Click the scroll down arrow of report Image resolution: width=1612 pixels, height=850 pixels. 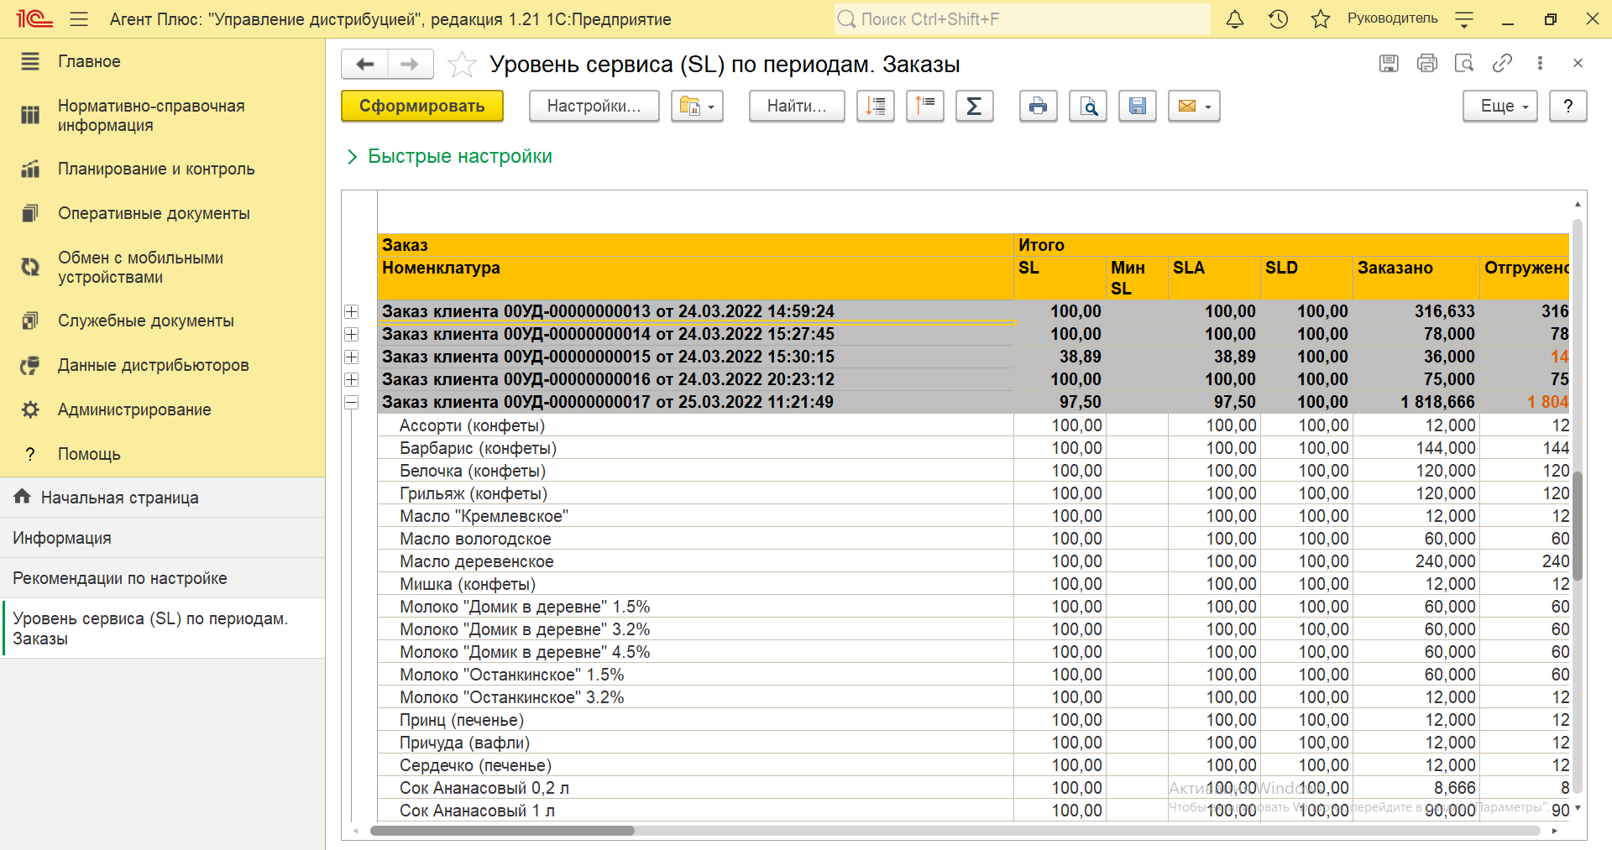[1578, 808]
